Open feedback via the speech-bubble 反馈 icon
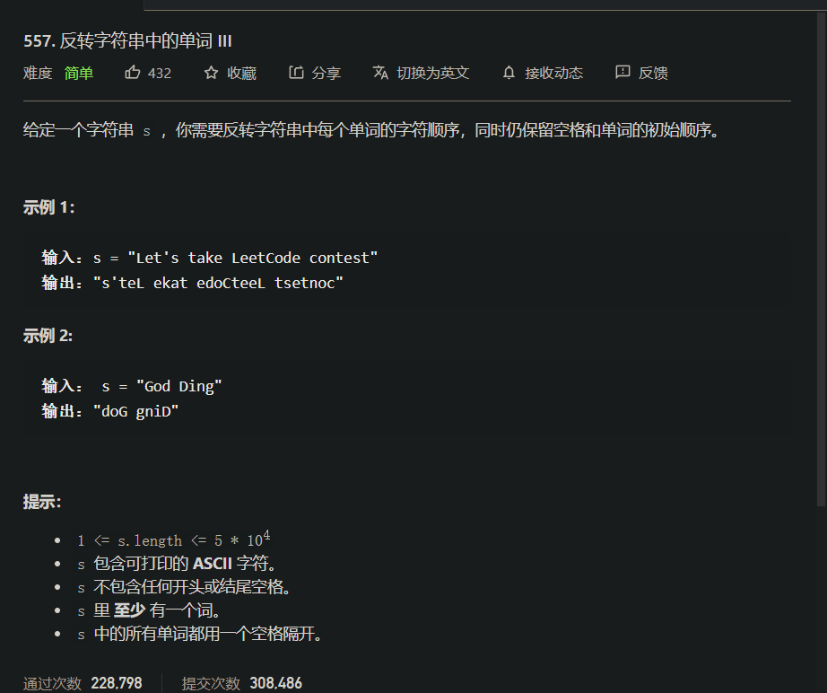Viewport: 827px width, 693px height. tap(622, 73)
